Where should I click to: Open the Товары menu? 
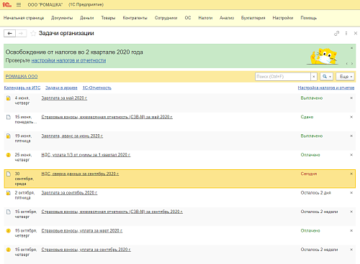pyautogui.click(x=108, y=18)
